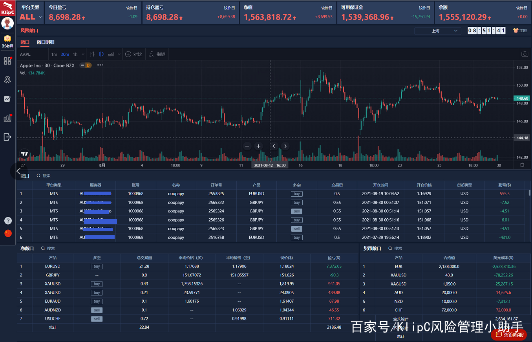Click the KlipC logo
The width and height of the screenshot is (532, 342).
click(x=7, y=8)
